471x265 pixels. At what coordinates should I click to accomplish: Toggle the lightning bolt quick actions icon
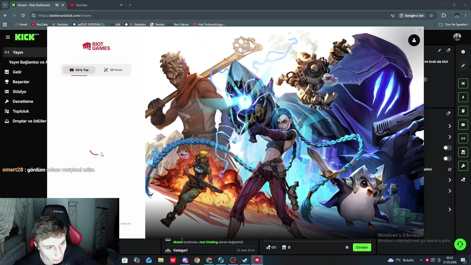(x=463, y=97)
